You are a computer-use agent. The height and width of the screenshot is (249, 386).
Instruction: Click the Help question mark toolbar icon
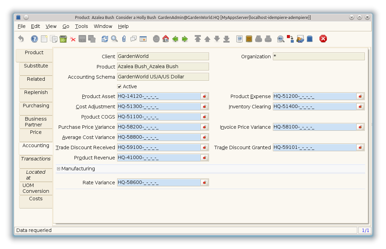(x=34, y=39)
